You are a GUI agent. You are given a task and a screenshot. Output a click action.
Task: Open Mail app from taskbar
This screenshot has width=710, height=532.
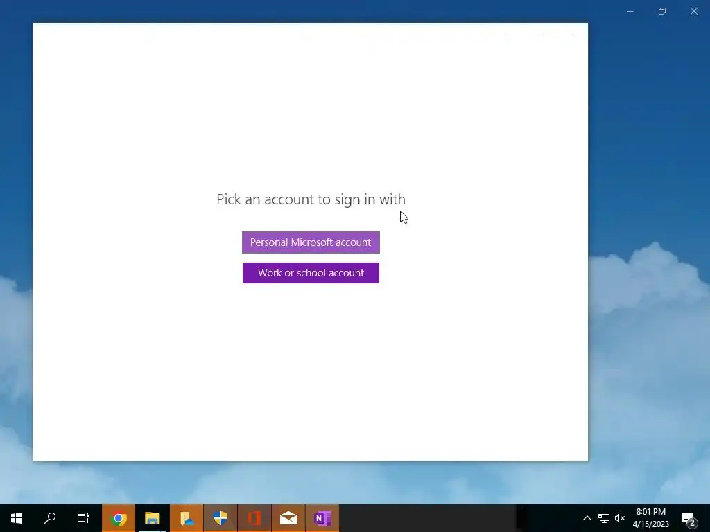[x=288, y=518]
